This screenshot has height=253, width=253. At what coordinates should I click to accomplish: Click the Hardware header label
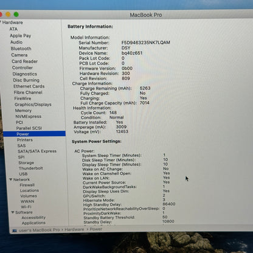(x=13, y=23)
